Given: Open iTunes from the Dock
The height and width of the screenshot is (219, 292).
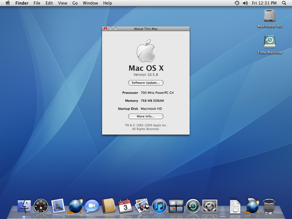Looking at the screenshot, I should [159, 206].
